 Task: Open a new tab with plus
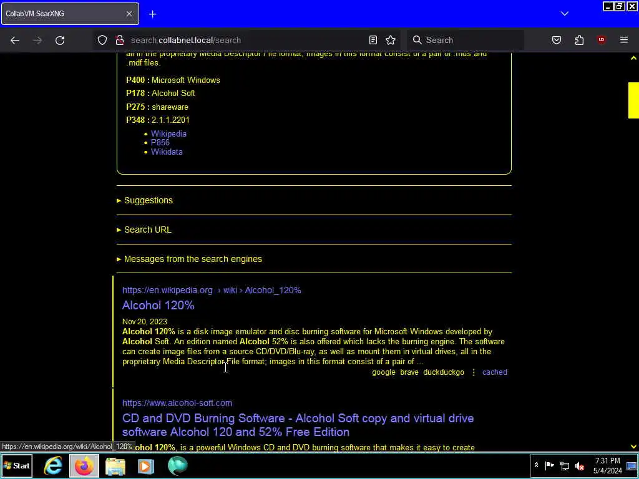point(152,14)
